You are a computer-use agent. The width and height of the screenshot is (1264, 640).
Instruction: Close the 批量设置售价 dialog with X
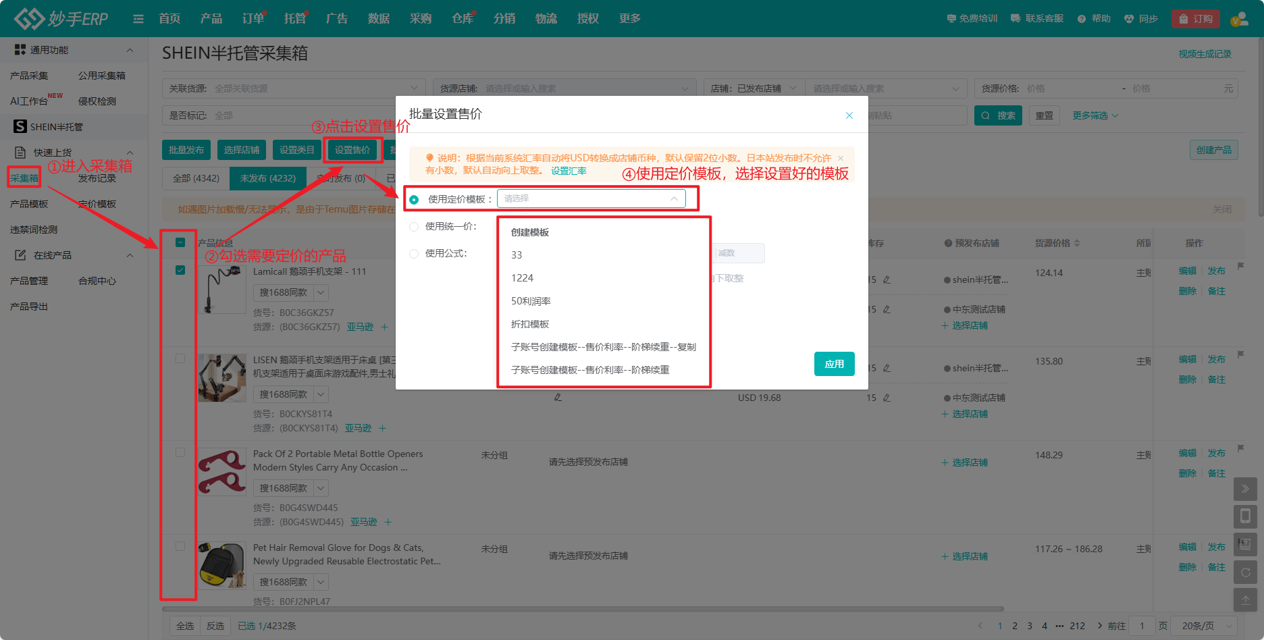tap(849, 115)
